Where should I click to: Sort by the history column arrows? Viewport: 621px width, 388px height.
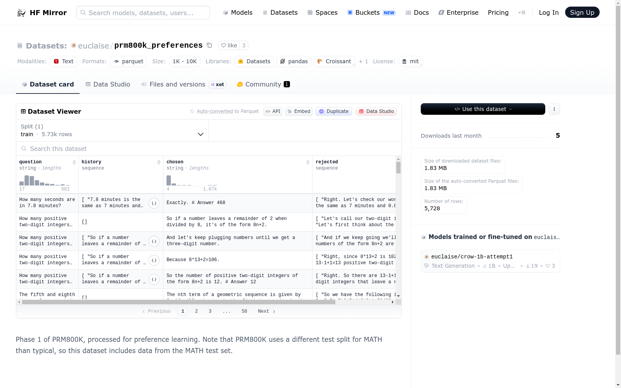pyautogui.click(x=159, y=162)
